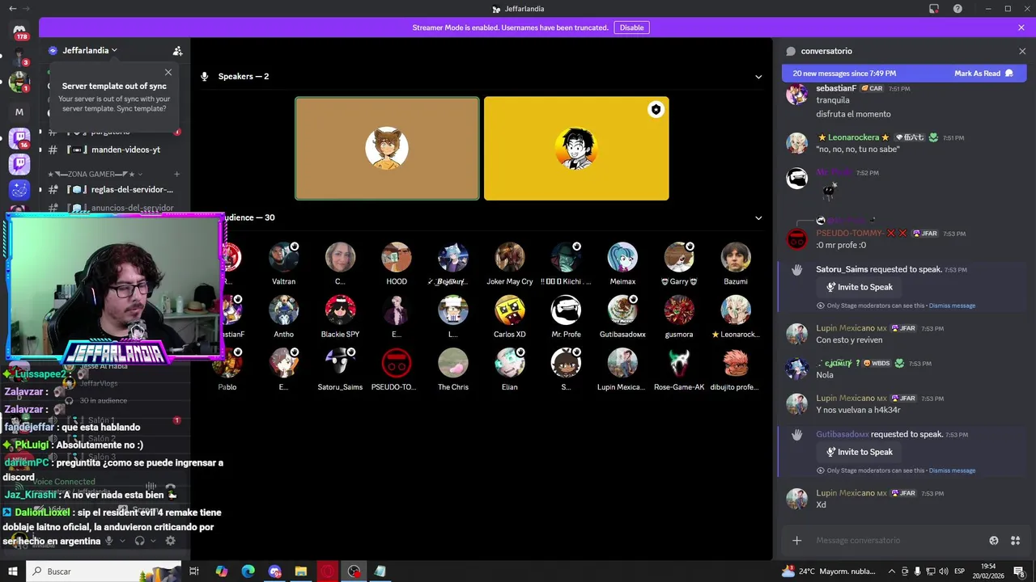Open the moderator badge on yellow speaker tile
1036x582 pixels.
656,110
